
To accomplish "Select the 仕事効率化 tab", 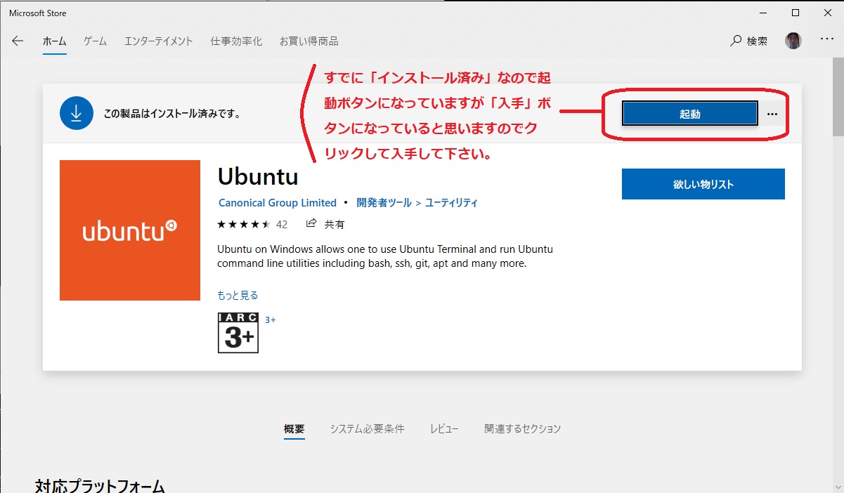I will (236, 41).
